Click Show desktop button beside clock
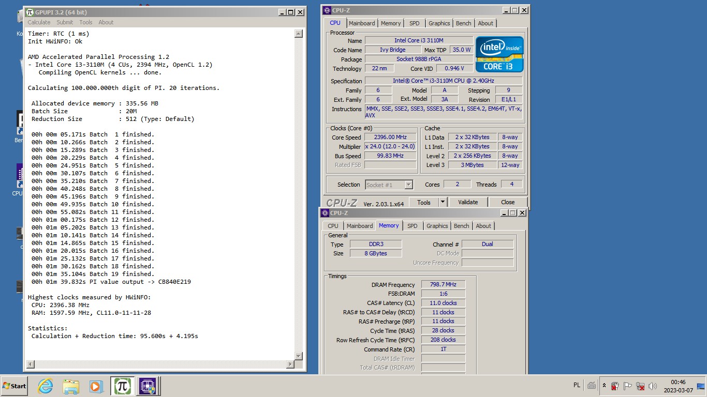The image size is (707, 397). point(701,386)
